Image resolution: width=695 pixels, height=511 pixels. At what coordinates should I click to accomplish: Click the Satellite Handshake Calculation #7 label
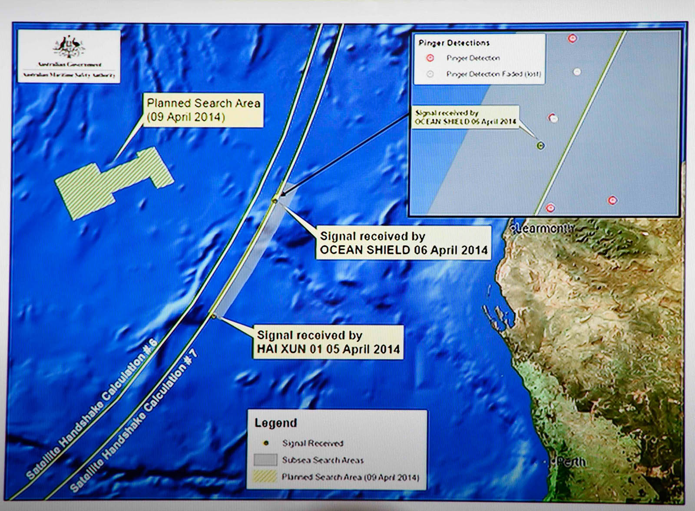134,422
